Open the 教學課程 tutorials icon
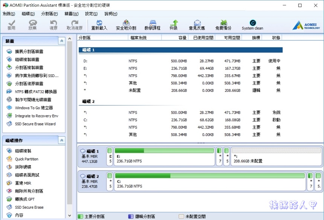The image size is (324, 220). click(x=153, y=25)
